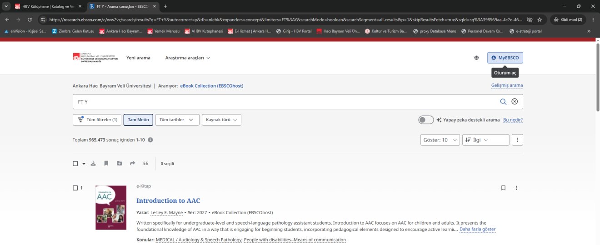Expand the Kaynak türü dropdown

[221, 120]
